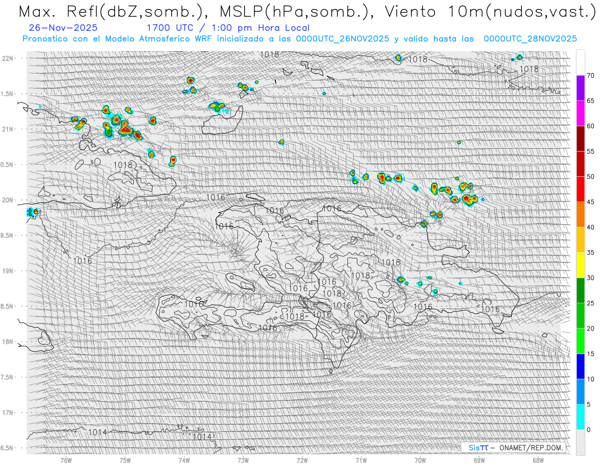604x467 pixels.
Task: Select the '7.5N' latitude axis label
Action: (8, 377)
